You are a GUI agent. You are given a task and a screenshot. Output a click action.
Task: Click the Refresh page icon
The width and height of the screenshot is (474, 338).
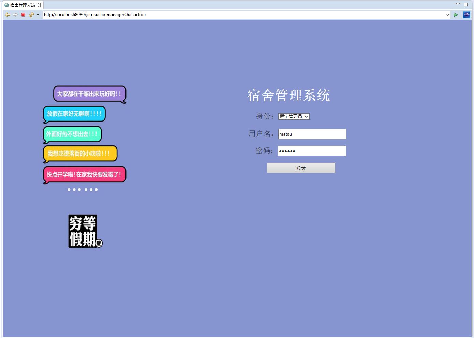click(30, 15)
